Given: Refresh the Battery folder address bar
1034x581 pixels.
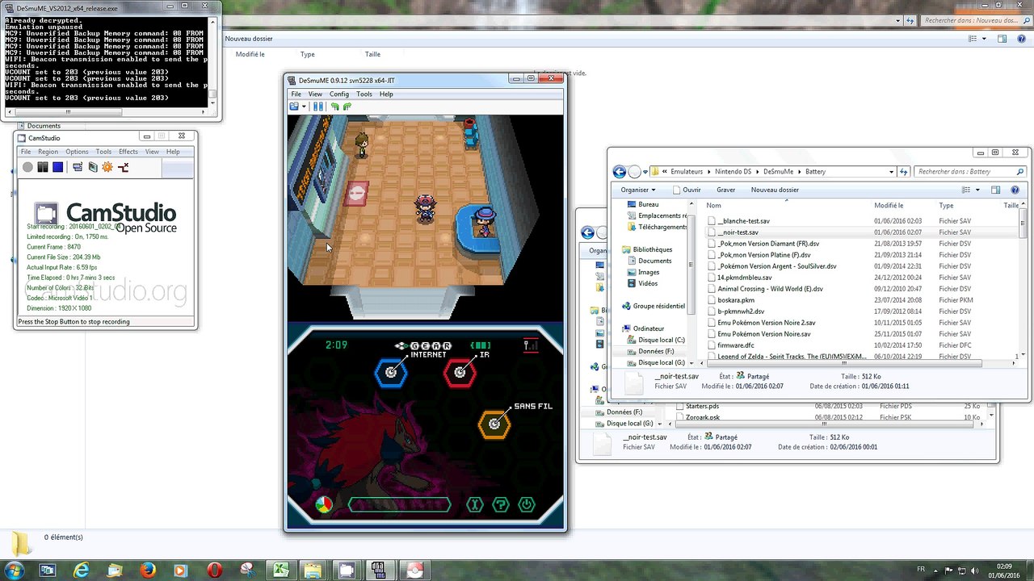Looking at the screenshot, I should coord(904,171).
